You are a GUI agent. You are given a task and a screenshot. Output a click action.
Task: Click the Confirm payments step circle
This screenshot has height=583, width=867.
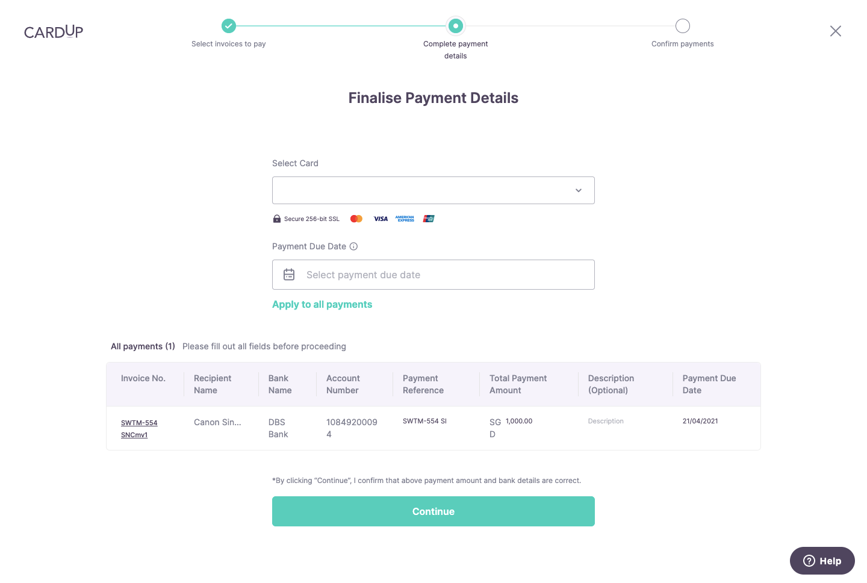coord(683,26)
